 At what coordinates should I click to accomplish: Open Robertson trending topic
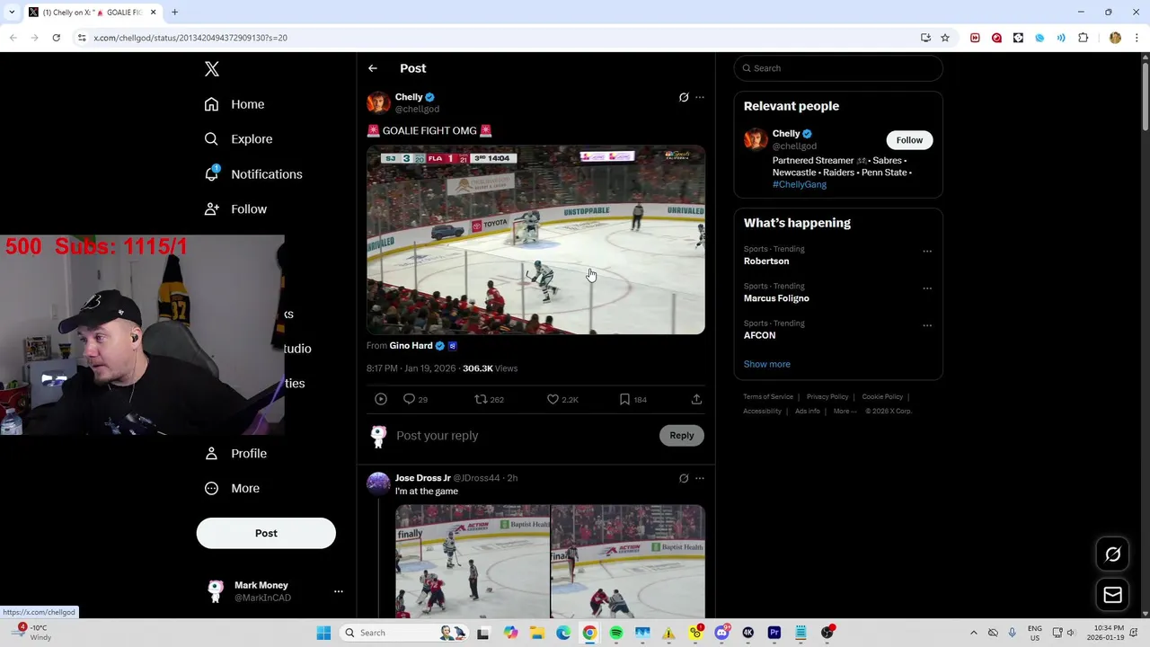coord(766,261)
